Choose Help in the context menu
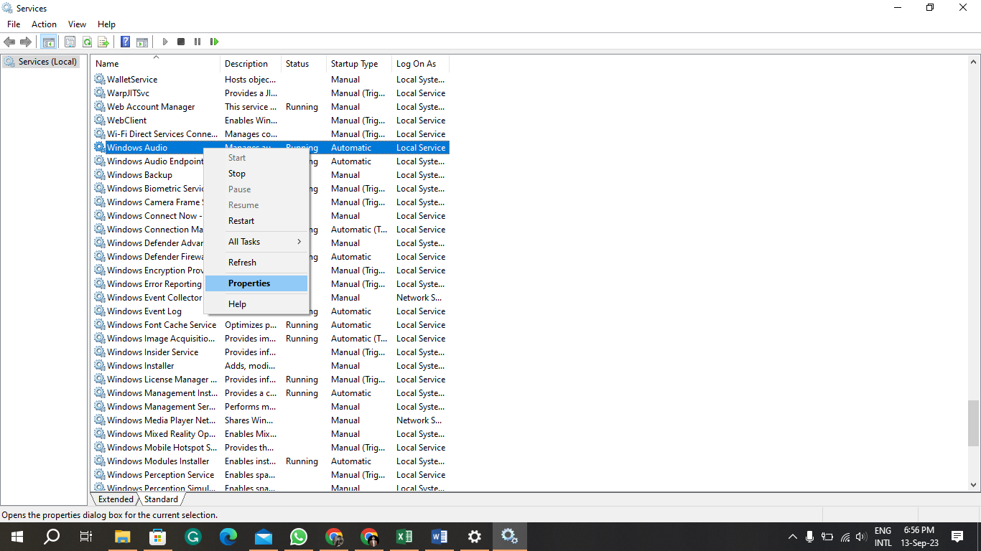 (x=256, y=304)
